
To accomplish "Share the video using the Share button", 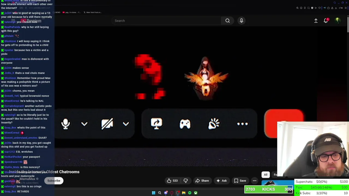I will point(202,180).
